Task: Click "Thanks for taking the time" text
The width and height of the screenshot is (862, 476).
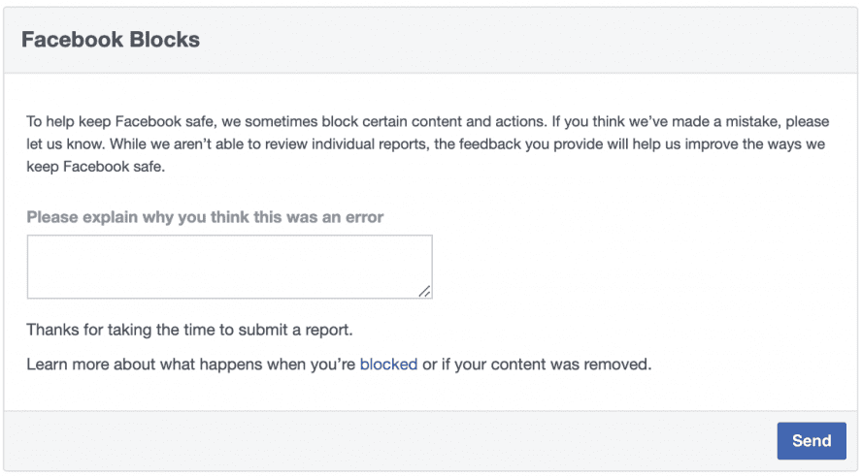Action: [116, 330]
